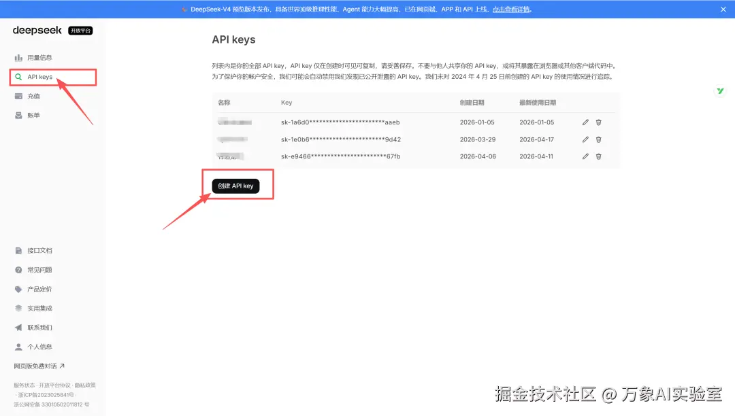This screenshot has height=416, width=735.
Task: View 产品定价 pricing page
Action: (x=39, y=289)
